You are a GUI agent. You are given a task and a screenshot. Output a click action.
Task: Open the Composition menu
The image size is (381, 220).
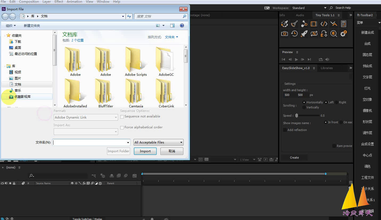pos(29,2)
